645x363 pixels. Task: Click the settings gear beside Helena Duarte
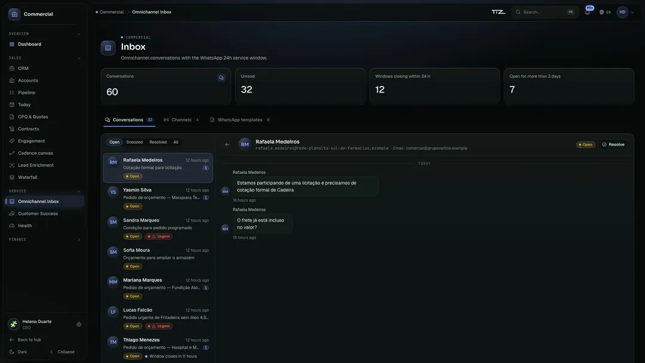click(79, 324)
